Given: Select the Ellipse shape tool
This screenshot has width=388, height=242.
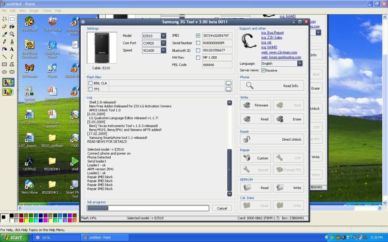Looking at the screenshot, I should click(5, 72).
